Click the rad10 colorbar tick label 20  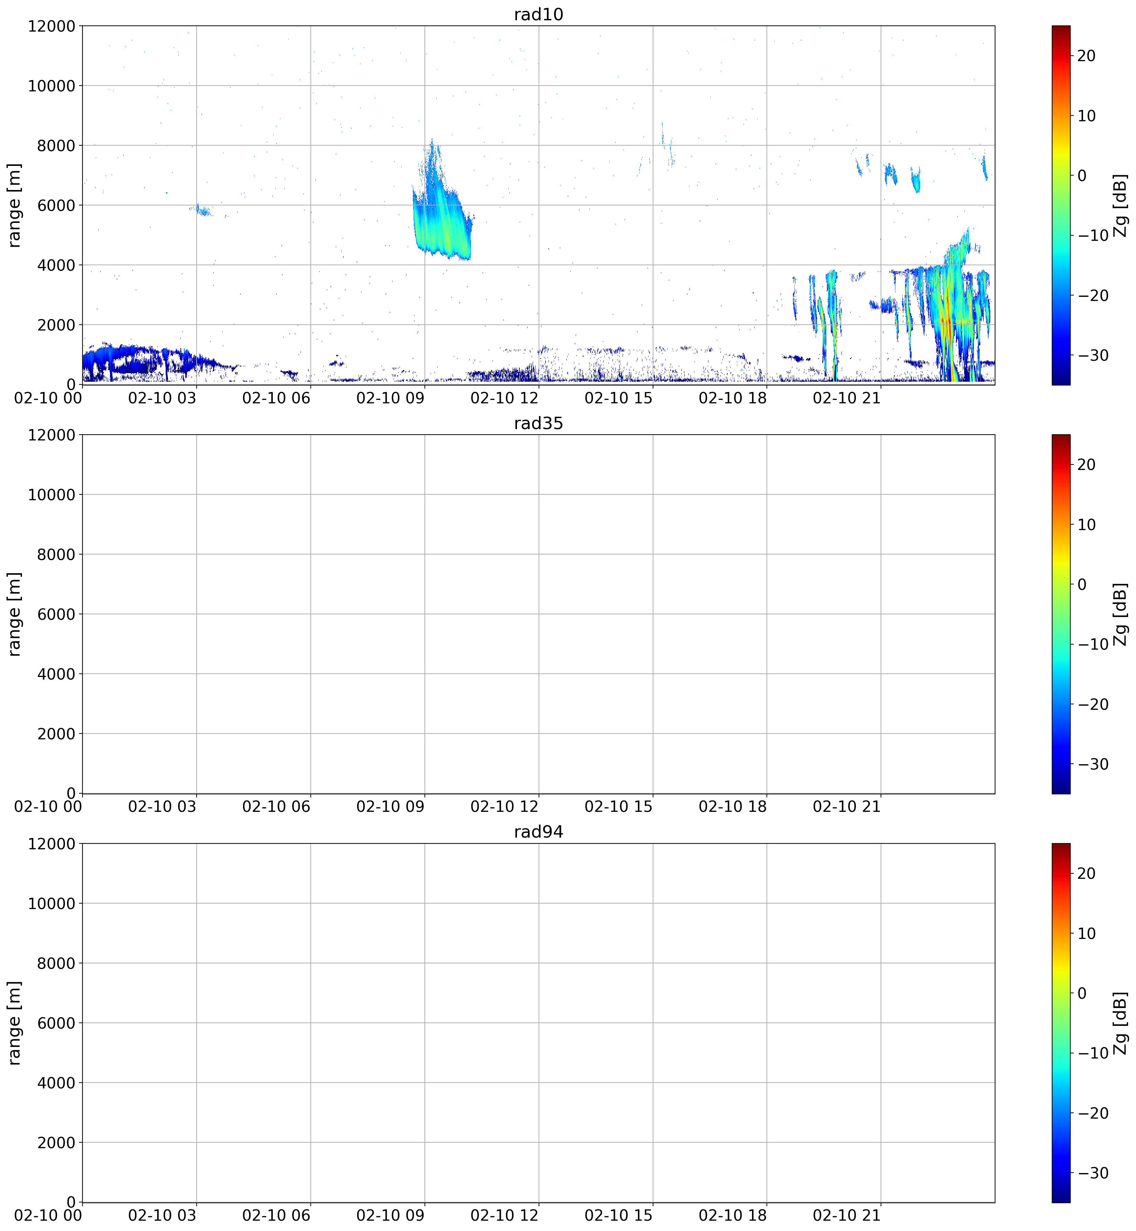point(1086,56)
